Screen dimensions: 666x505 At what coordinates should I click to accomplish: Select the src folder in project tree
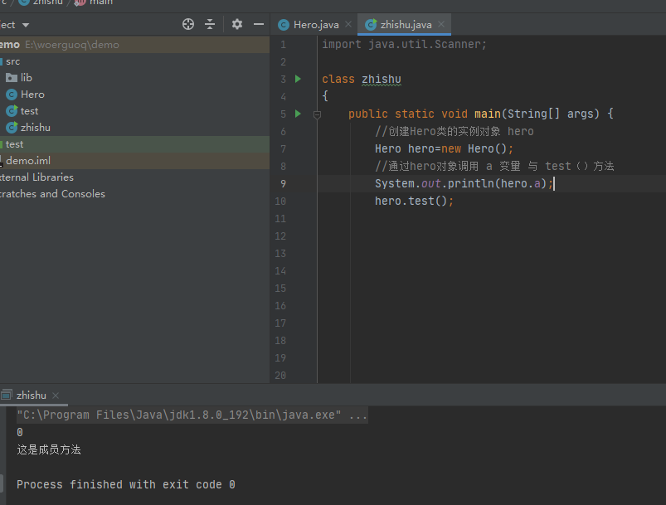[x=12, y=61]
